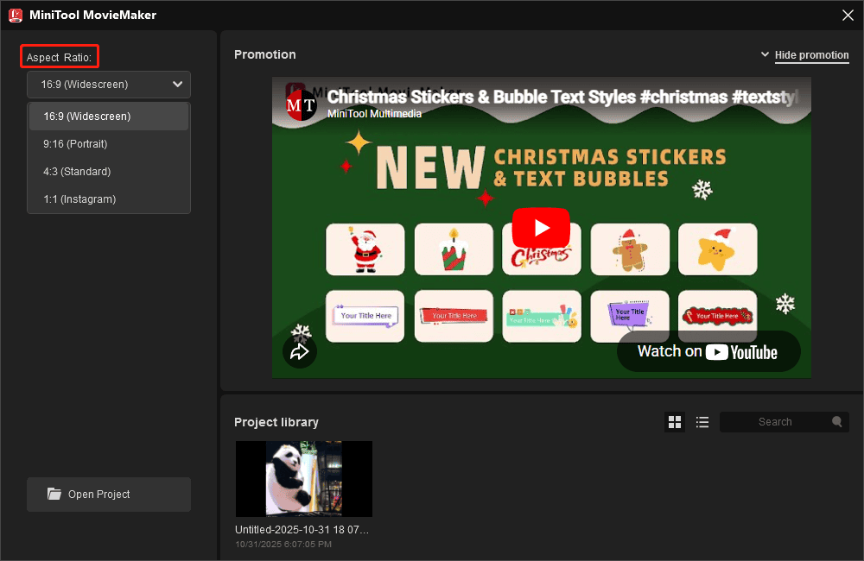
Task: Open the panda project thumbnail
Action: click(304, 478)
